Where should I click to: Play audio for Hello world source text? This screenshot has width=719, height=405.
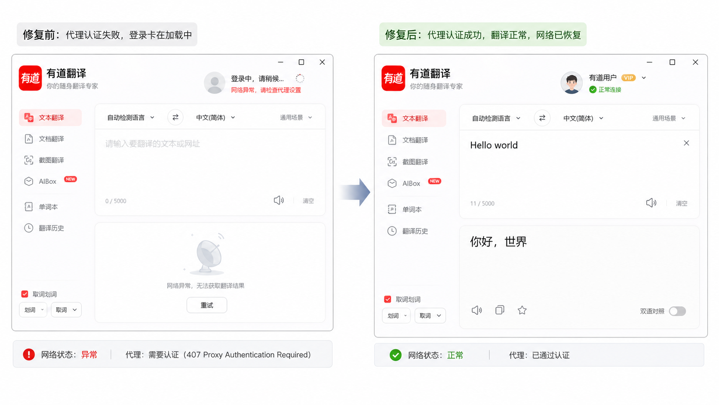[x=651, y=203]
